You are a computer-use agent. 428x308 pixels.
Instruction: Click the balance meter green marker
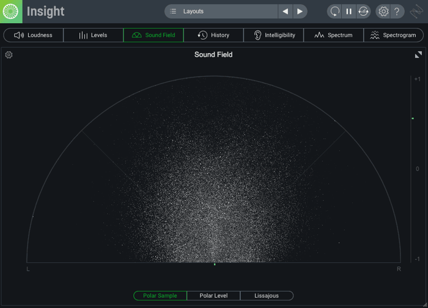215,265
